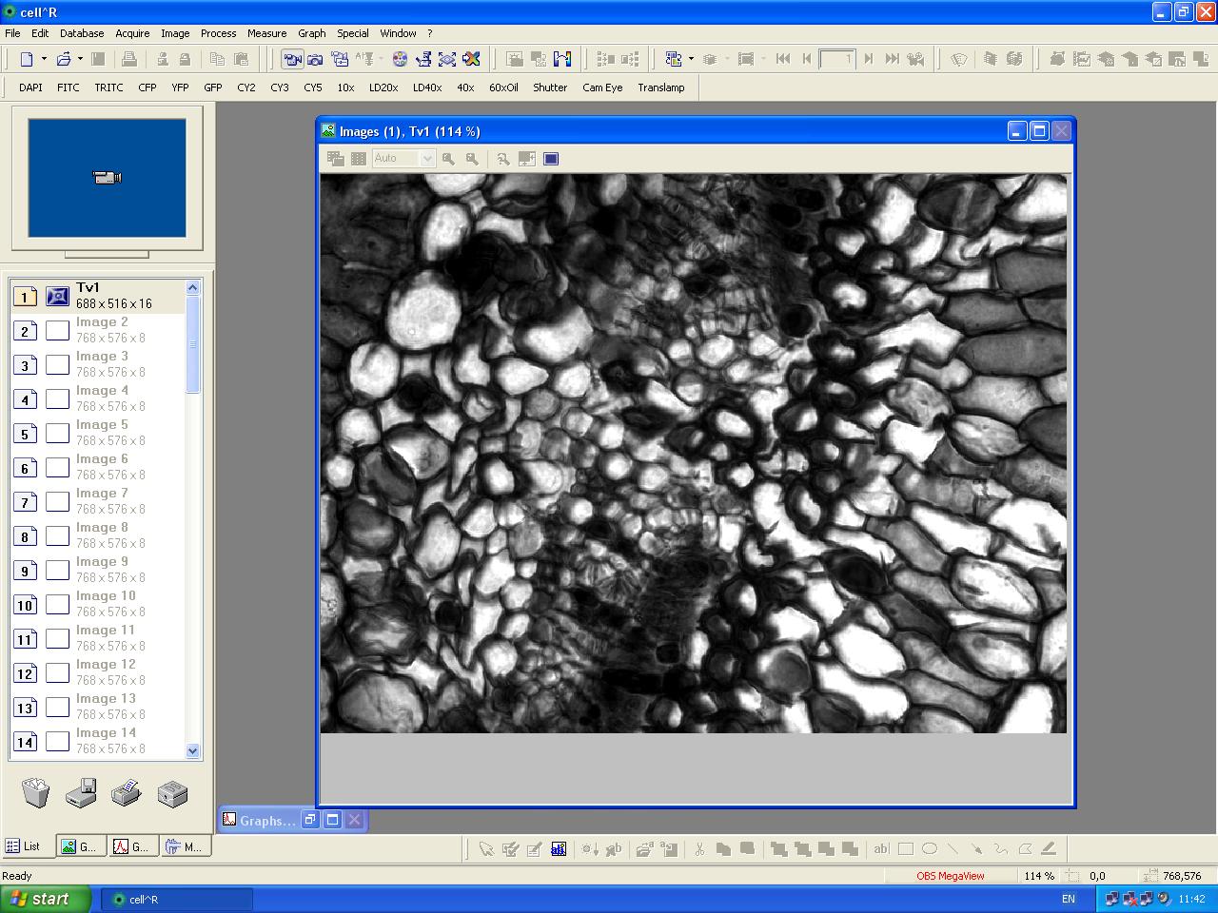Screen dimensions: 1218x913
Task: Toggle the Shutter button
Action: click(550, 87)
